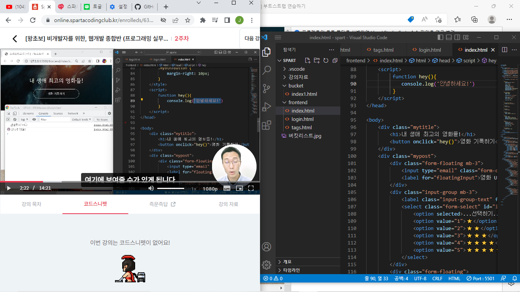Collapse the frontend folder
This screenshot has height=292, width=520.
(298, 102)
